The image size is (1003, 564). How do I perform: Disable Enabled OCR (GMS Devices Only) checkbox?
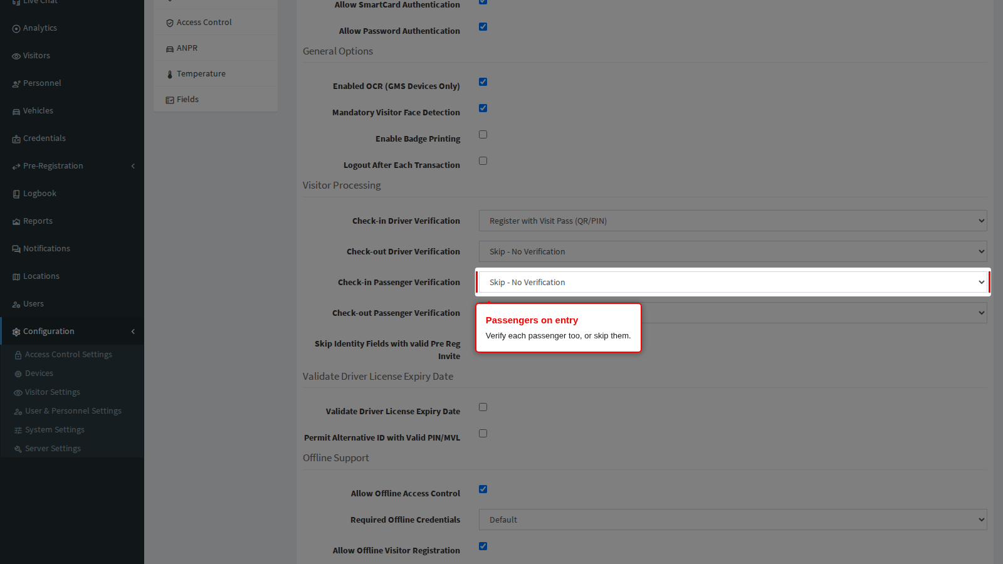coord(483,81)
